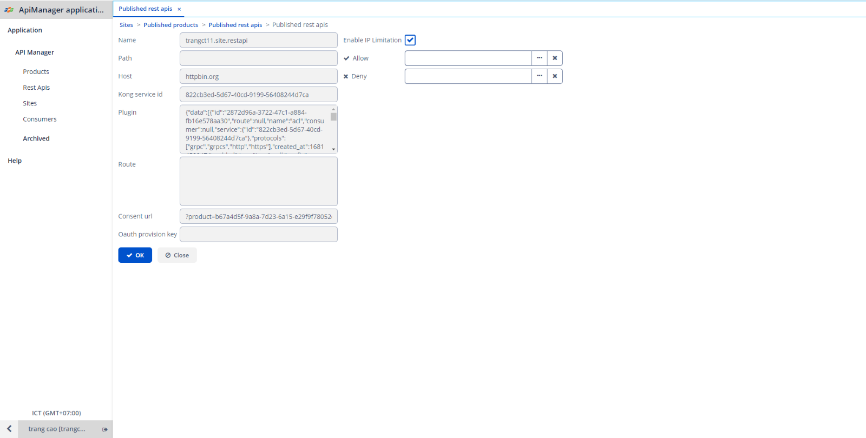Open the Allow field lookup ellipsis
The image size is (866, 438).
539,58
